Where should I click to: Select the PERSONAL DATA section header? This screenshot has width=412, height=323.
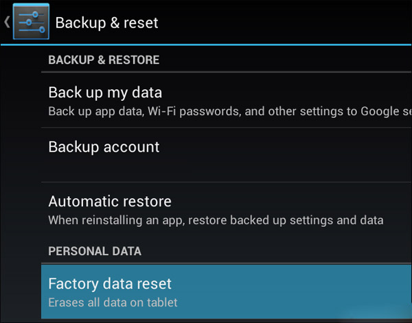point(95,252)
